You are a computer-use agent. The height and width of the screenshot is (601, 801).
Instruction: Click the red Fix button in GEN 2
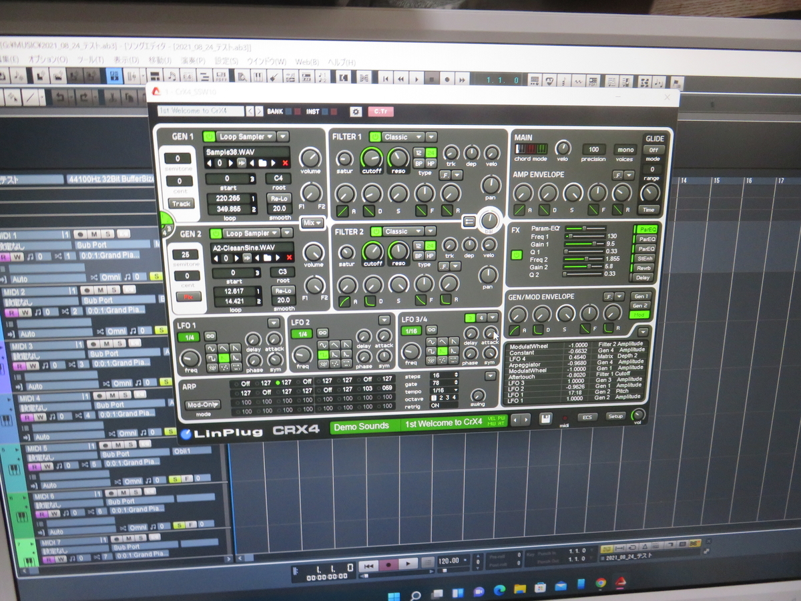point(188,296)
